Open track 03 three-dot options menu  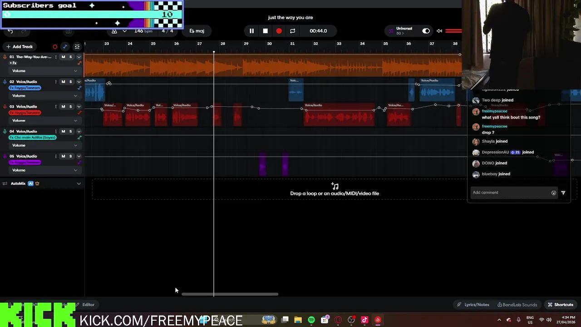56,107
